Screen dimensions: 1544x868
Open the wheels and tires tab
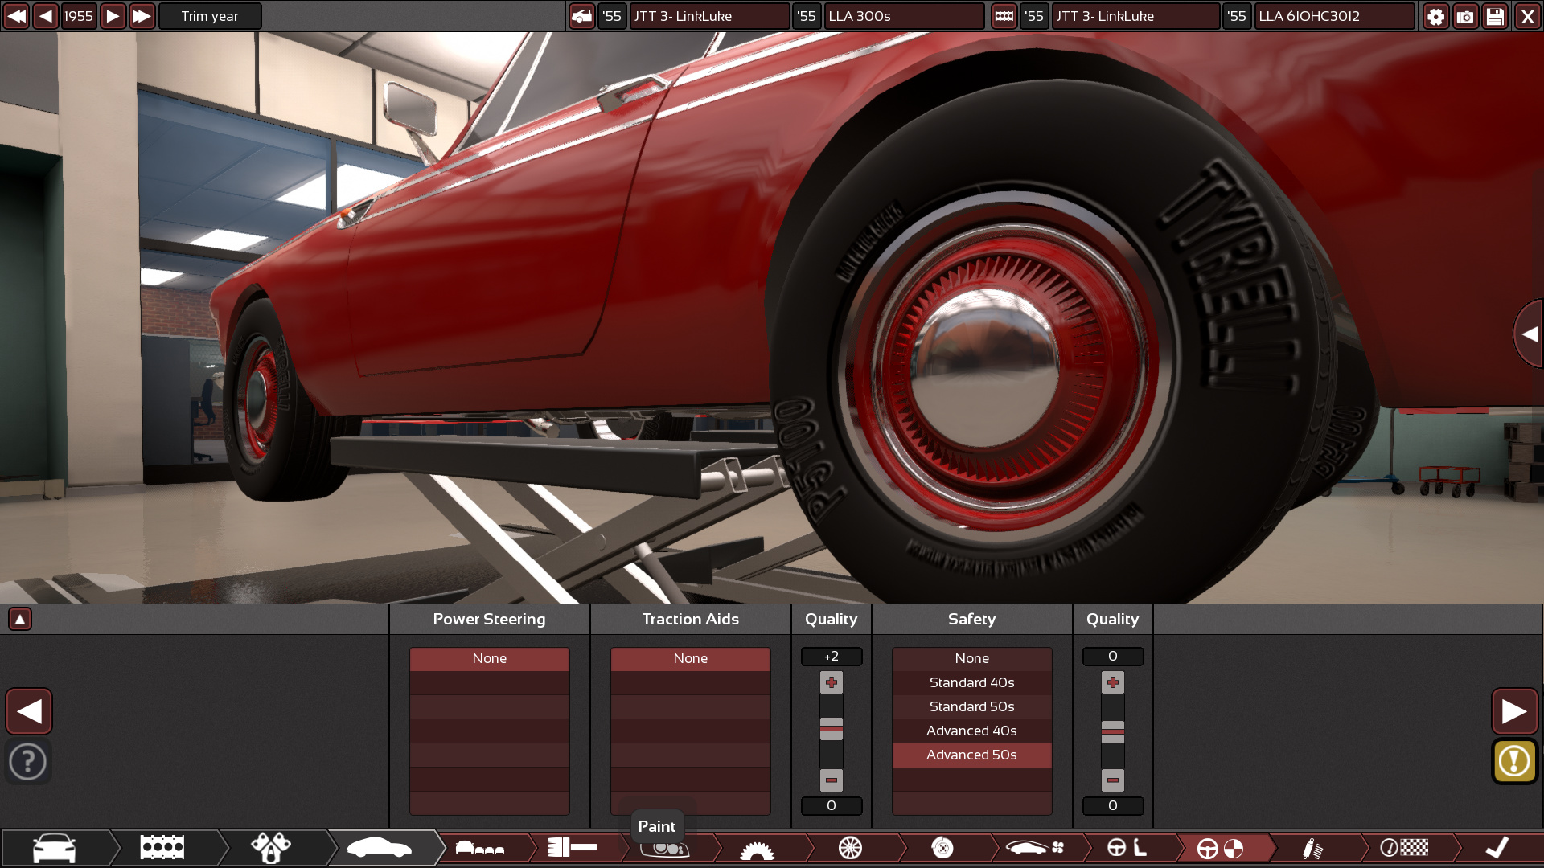pyautogui.click(x=850, y=848)
